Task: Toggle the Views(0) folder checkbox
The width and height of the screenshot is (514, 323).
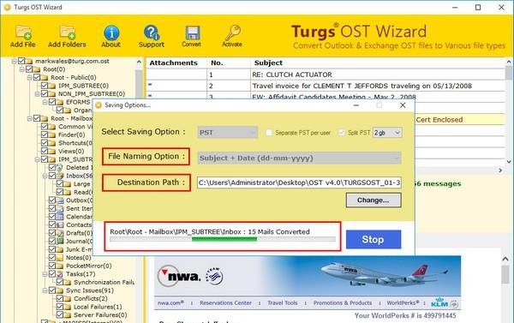Action: [x=45, y=151]
